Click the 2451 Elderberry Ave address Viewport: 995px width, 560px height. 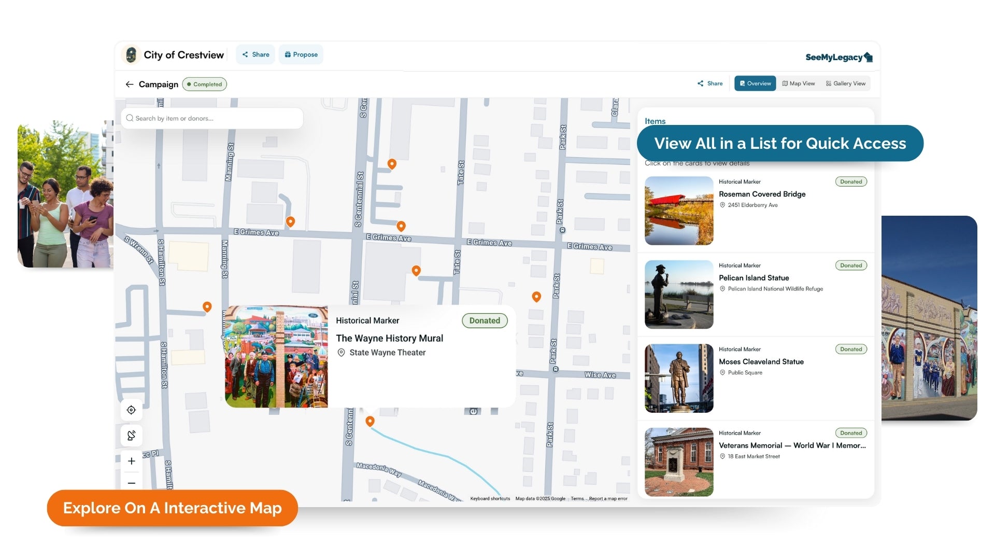(752, 205)
